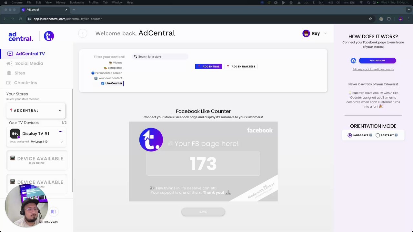Click the View site information icon
Image resolution: width=413 pixels, height=232 pixels.
[x=29, y=19]
